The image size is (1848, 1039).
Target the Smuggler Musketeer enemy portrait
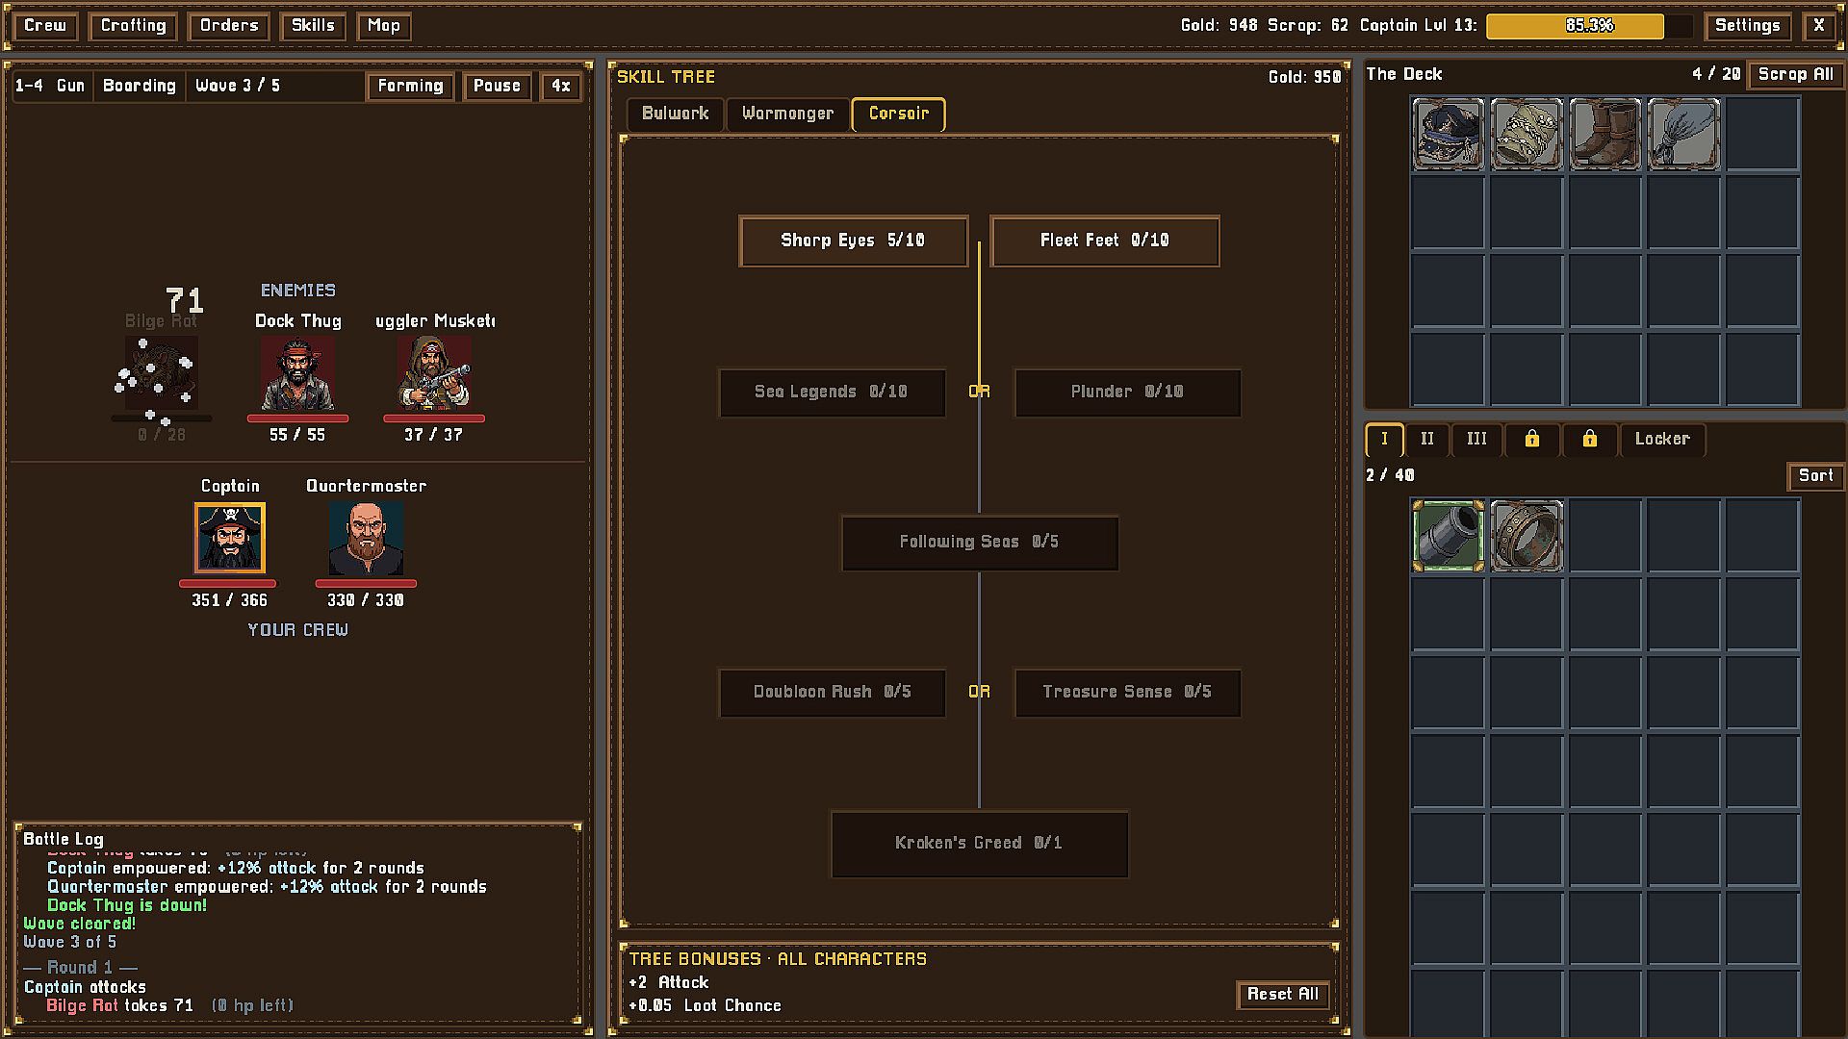434,373
